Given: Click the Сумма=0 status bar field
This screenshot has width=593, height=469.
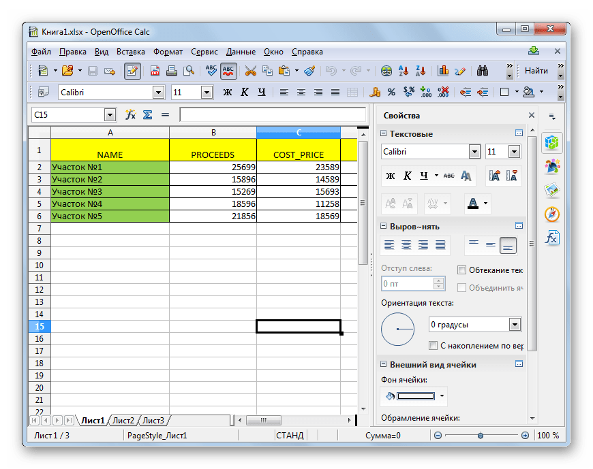Looking at the screenshot, I should pyautogui.click(x=383, y=436).
